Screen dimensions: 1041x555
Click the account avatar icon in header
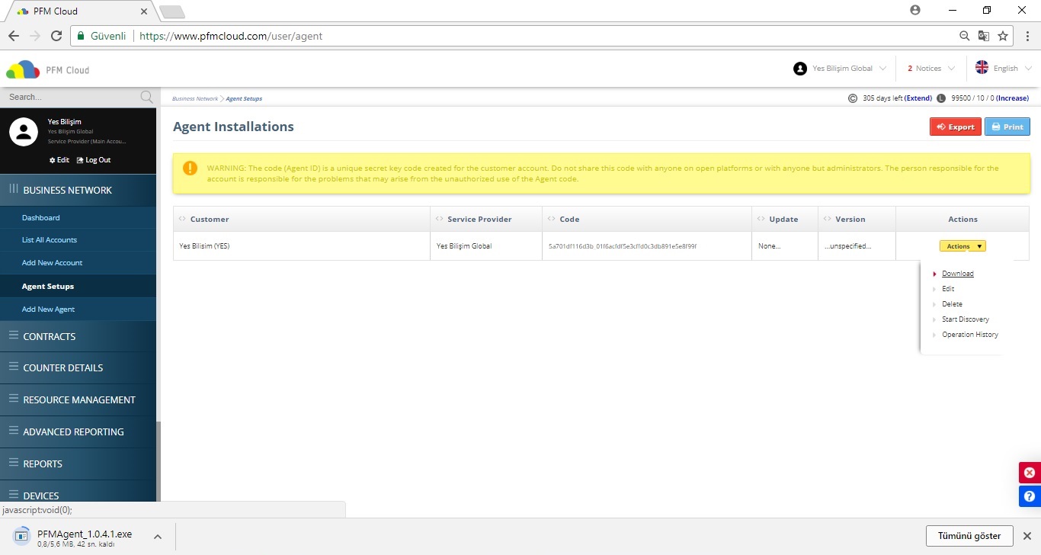(800, 69)
